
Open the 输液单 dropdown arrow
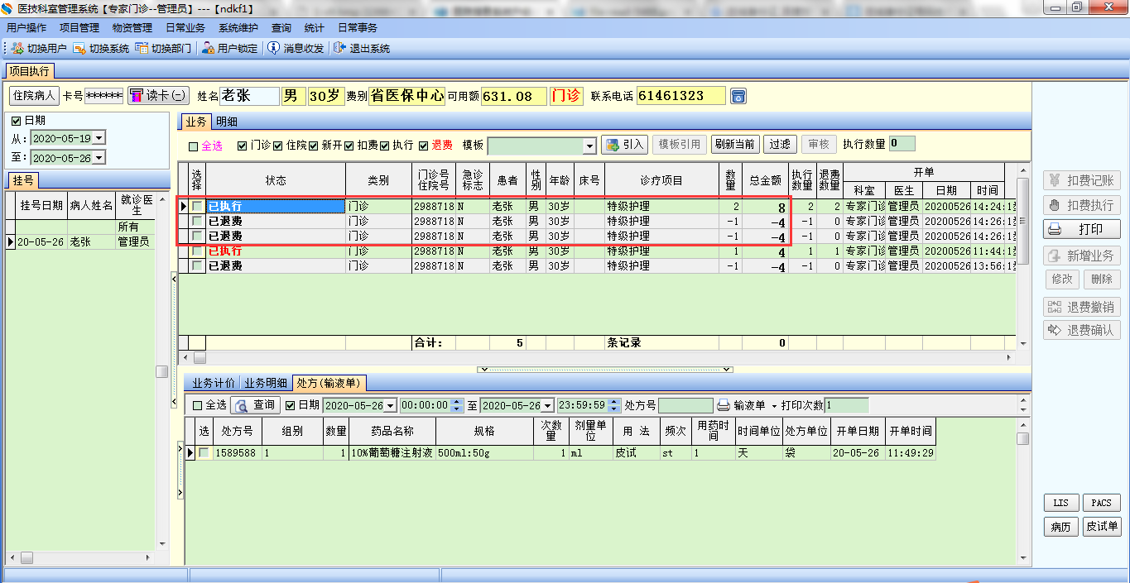pos(774,406)
